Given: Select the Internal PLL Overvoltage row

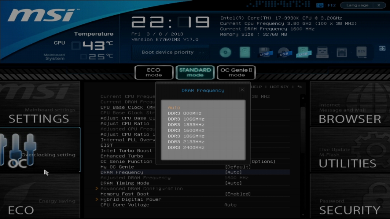Looking at the screenshot, I should pyautogui.click(x=128, y=140).
